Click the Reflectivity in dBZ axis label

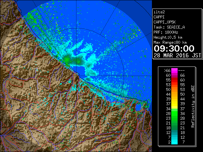click(193, 106)
